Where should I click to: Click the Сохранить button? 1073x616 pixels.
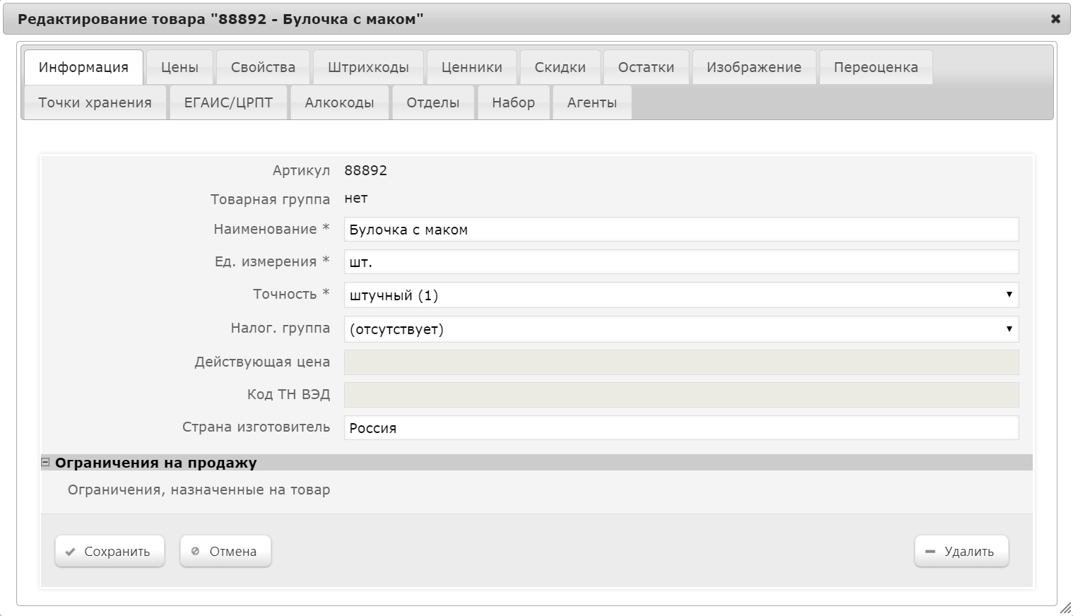(x=109, y=551)
